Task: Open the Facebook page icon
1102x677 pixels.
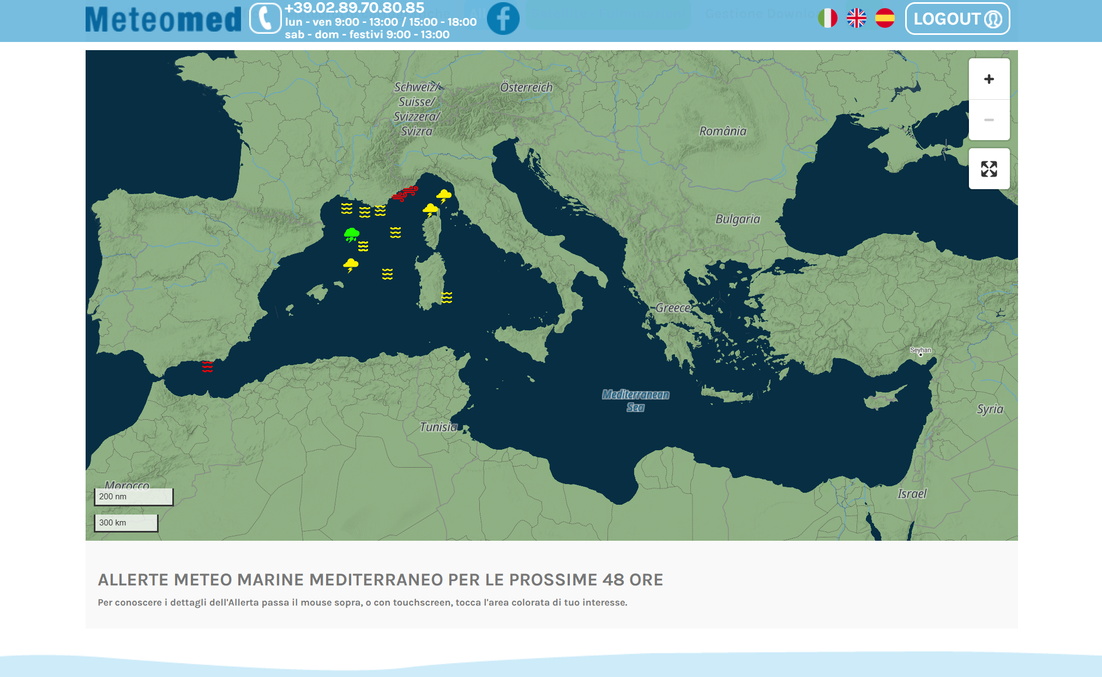Action: 503,19
